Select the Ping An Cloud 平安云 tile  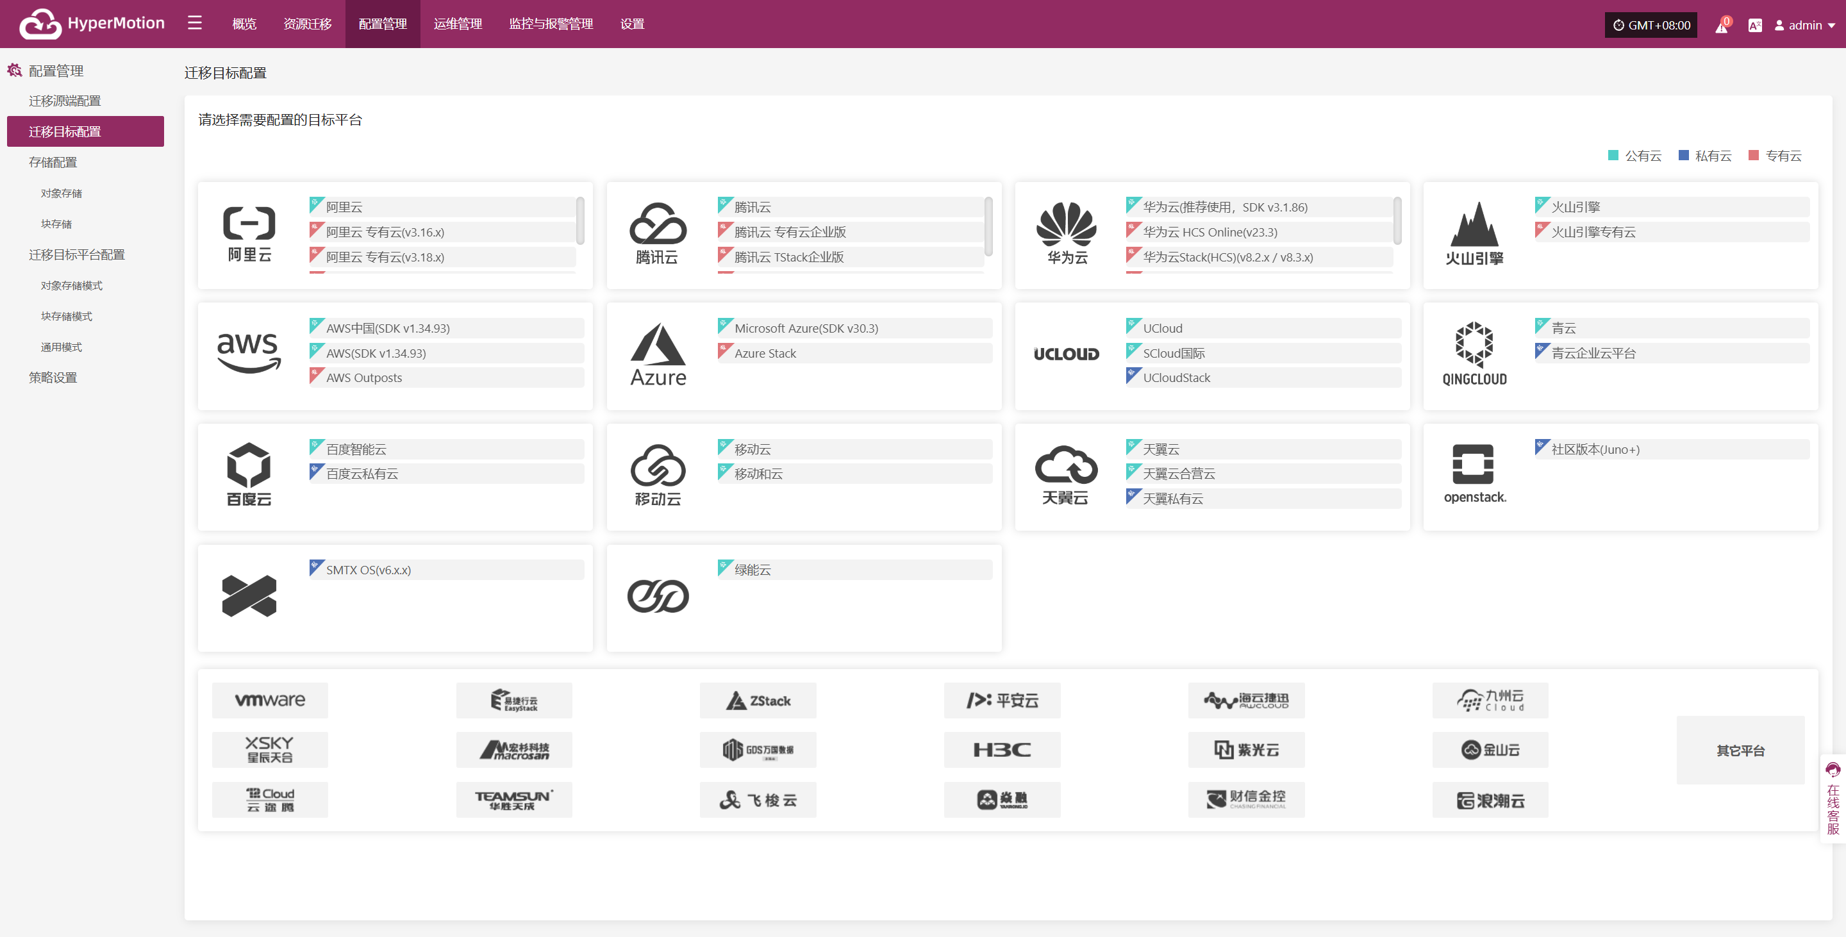click(x=1002, y=701)
